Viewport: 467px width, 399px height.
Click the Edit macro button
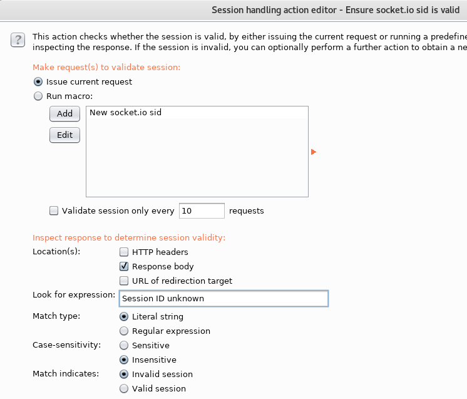tap(64, 135)
